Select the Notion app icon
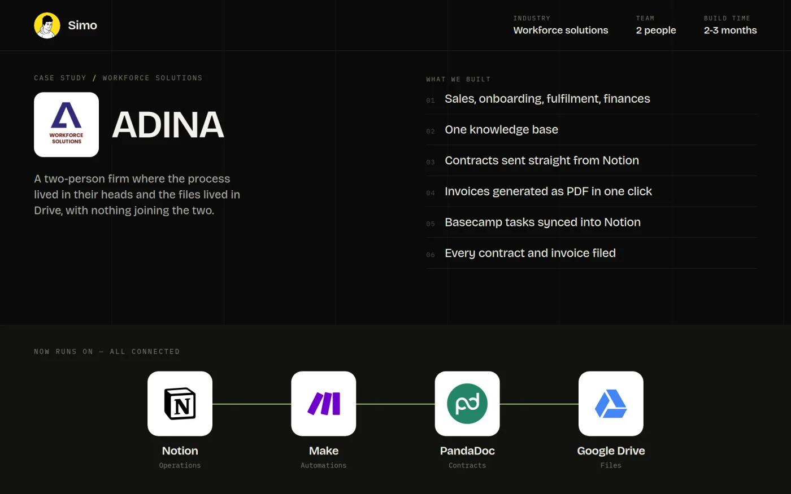Image resolution: width=791 pixels, height=494 pixels. tap(180, 404)
